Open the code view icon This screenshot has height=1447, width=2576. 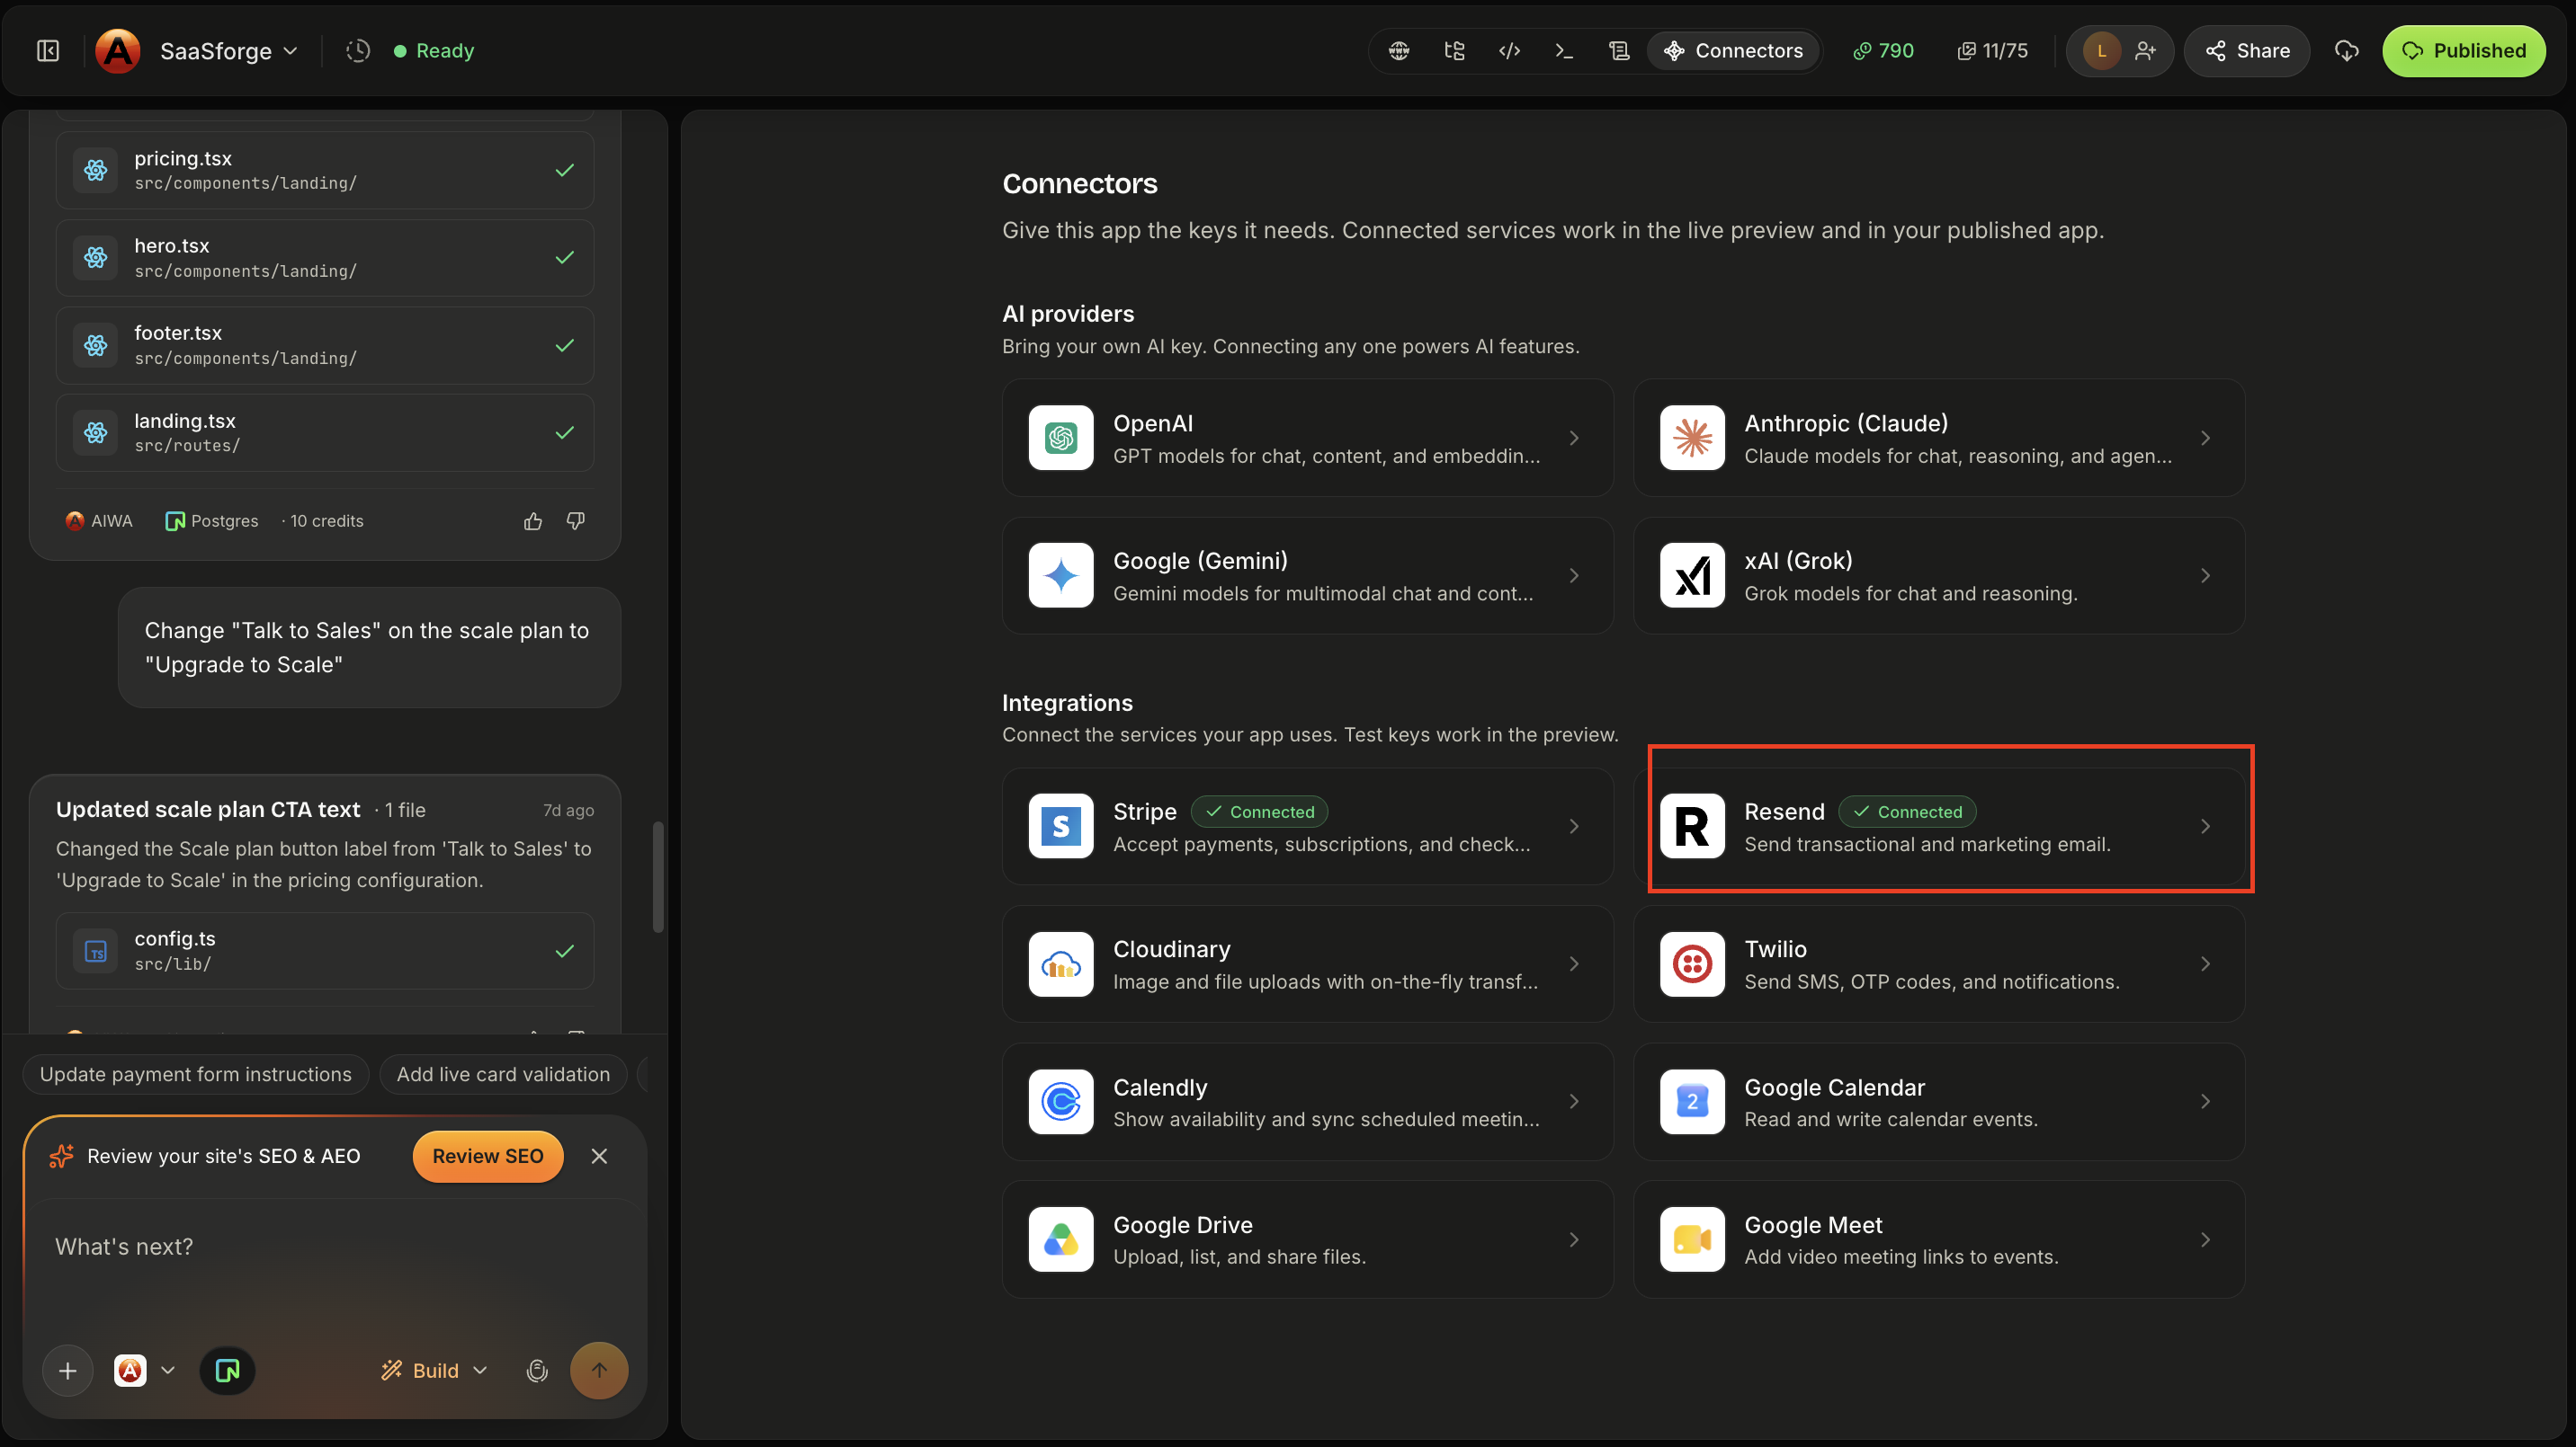click(x=1509, y=51)
